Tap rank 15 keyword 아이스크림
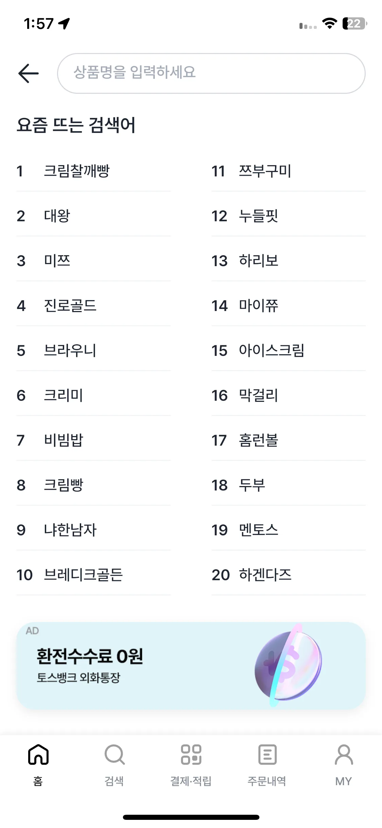382x828 pixels. [x=271, y=350]
